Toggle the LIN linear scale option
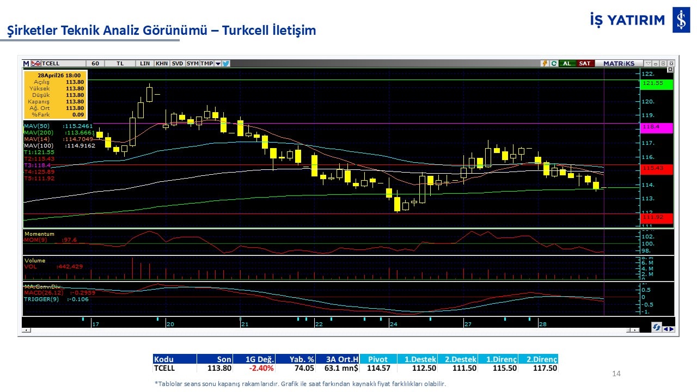 coord(144,64)
